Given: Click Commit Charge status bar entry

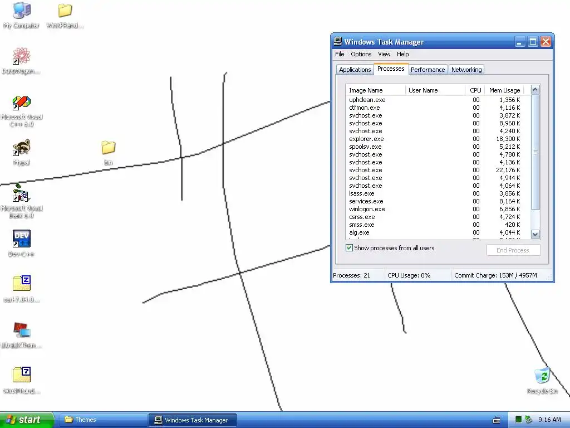Looking at the screenshot, I should pyautogui.click(x=495, y=275).
